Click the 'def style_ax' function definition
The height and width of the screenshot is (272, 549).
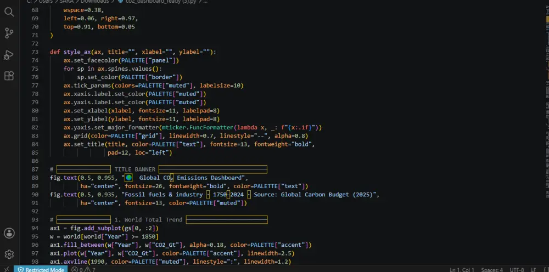pyautogui.click(x=133, y=52)
